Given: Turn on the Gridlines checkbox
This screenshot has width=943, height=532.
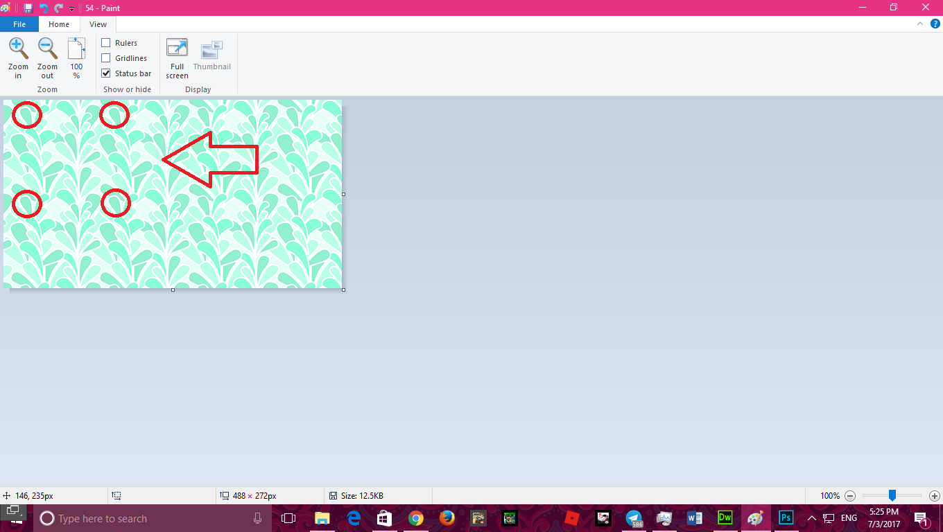Looking at the screenshot, I should [x=106, y=58].
